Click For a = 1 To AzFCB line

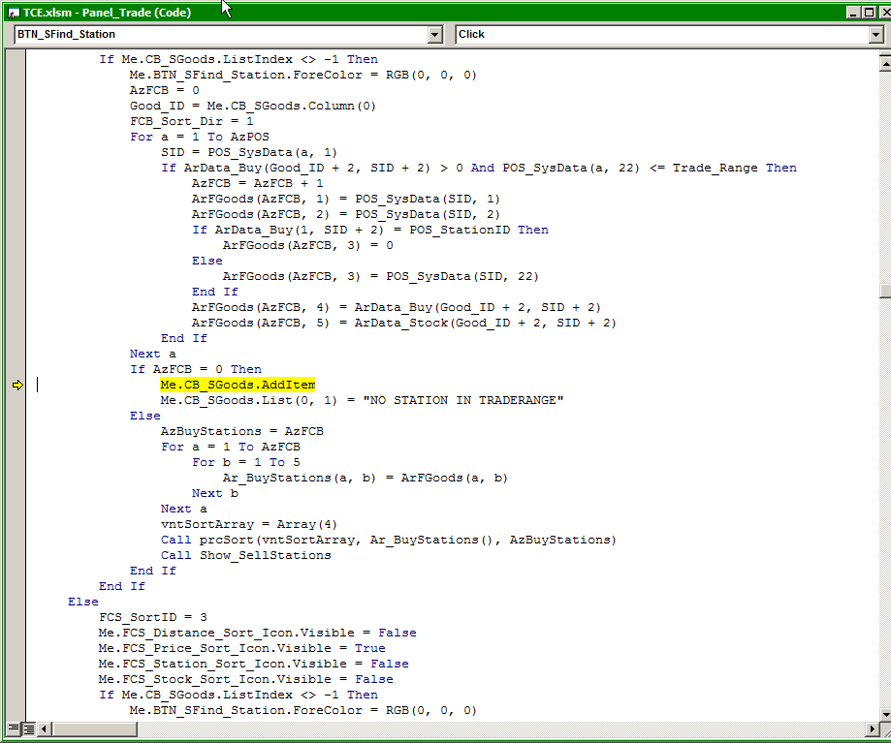click(231, 447)
